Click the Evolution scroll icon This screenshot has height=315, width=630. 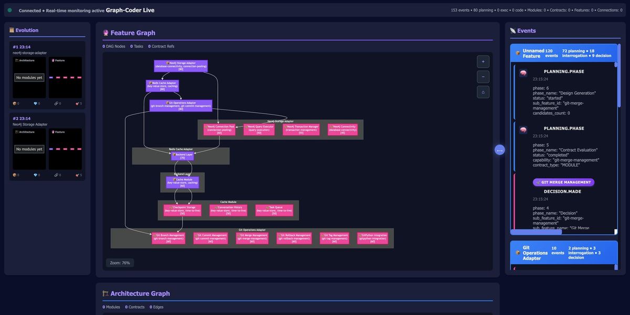tap(12, 30)
